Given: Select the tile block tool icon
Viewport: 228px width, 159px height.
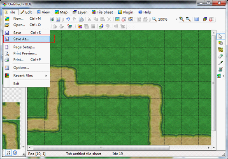Looking at the screenshot, I should (x=221, y=49).
